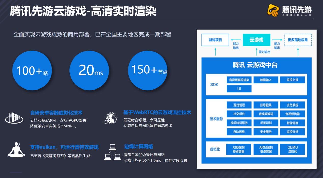Select the 更多落地应用 dashed box
The image size is (323, 178).
298,40
